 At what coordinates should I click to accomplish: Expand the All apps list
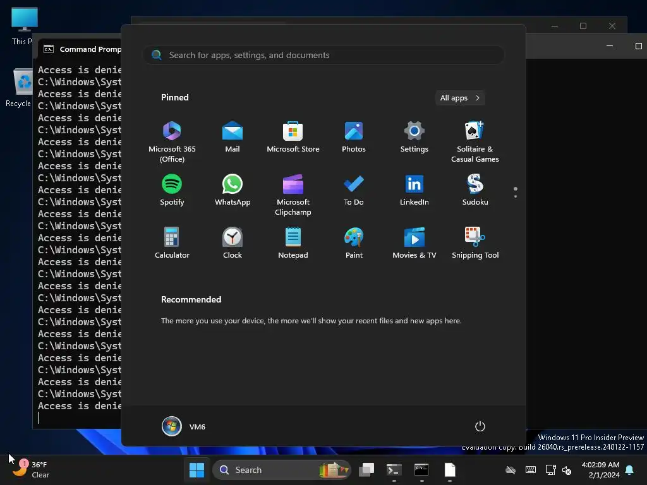(460, 98)
